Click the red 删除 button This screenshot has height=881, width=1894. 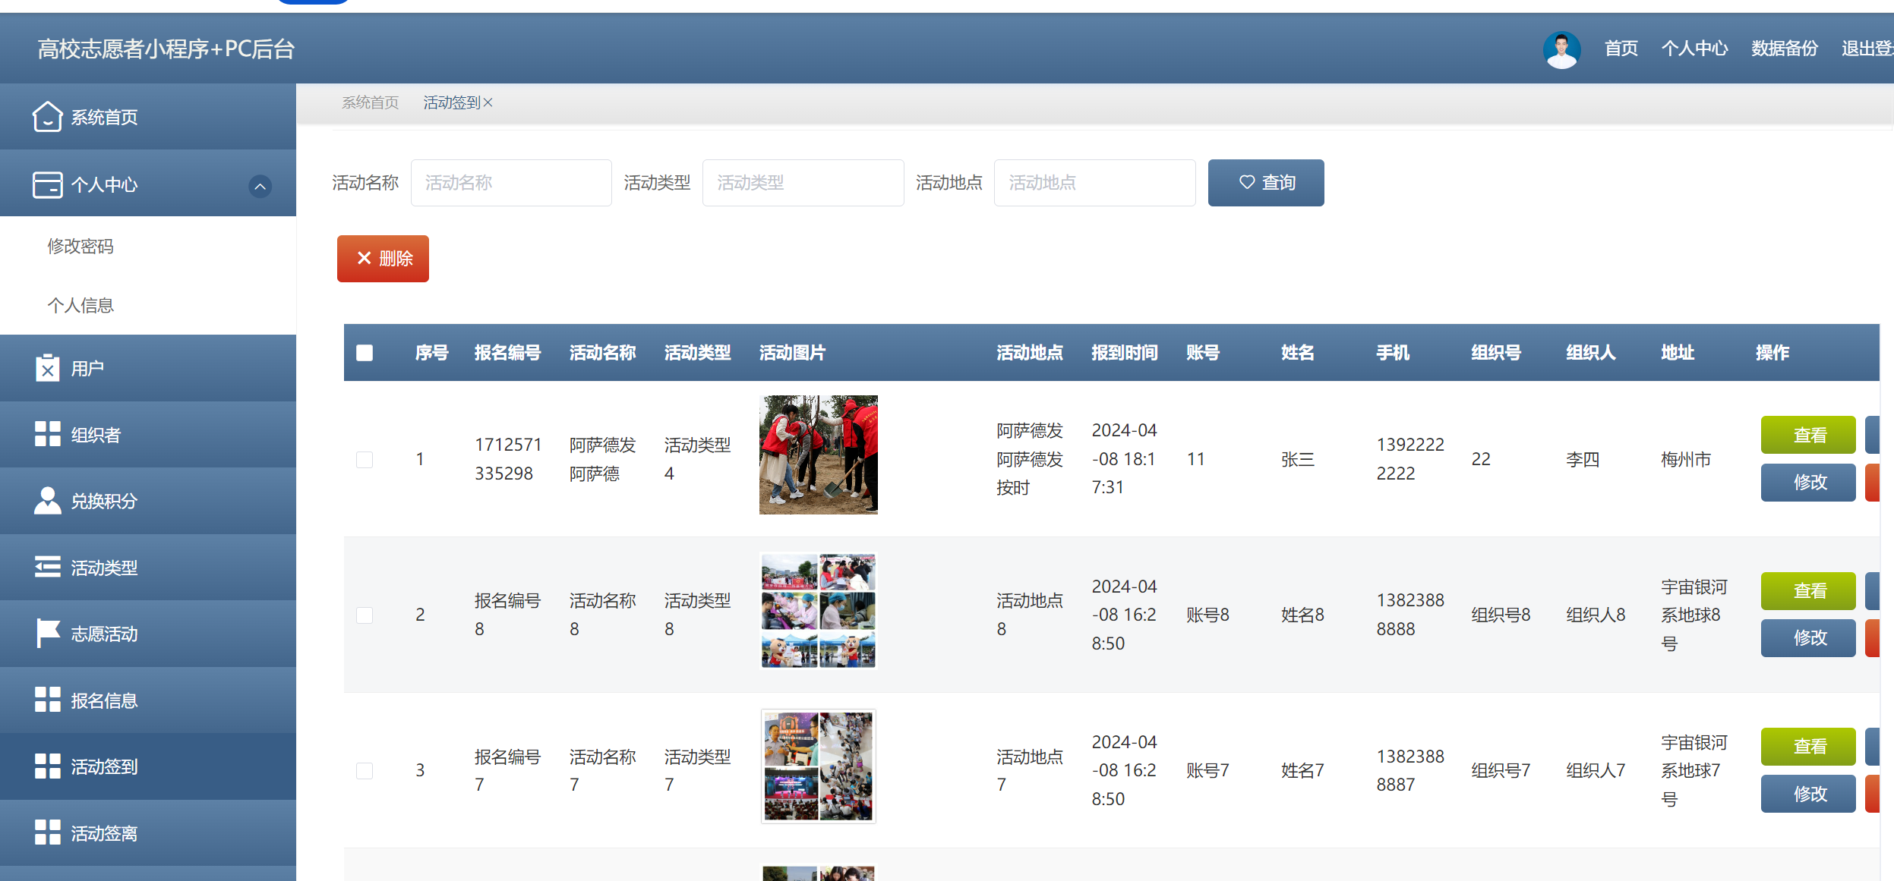coord(383,259)
